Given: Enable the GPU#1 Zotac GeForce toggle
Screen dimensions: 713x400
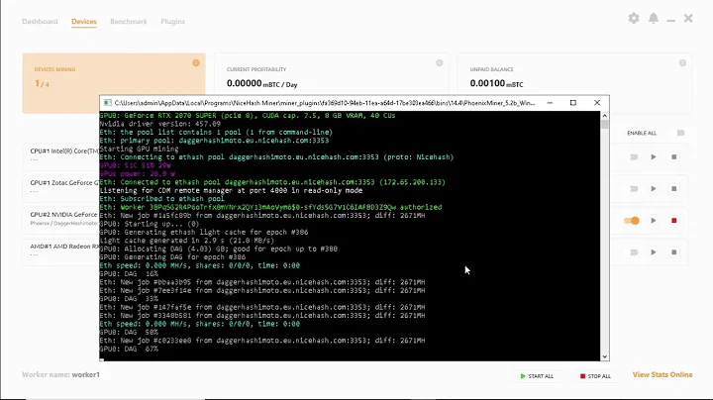Looking at the screenshot, I should (x=634, y=189).
